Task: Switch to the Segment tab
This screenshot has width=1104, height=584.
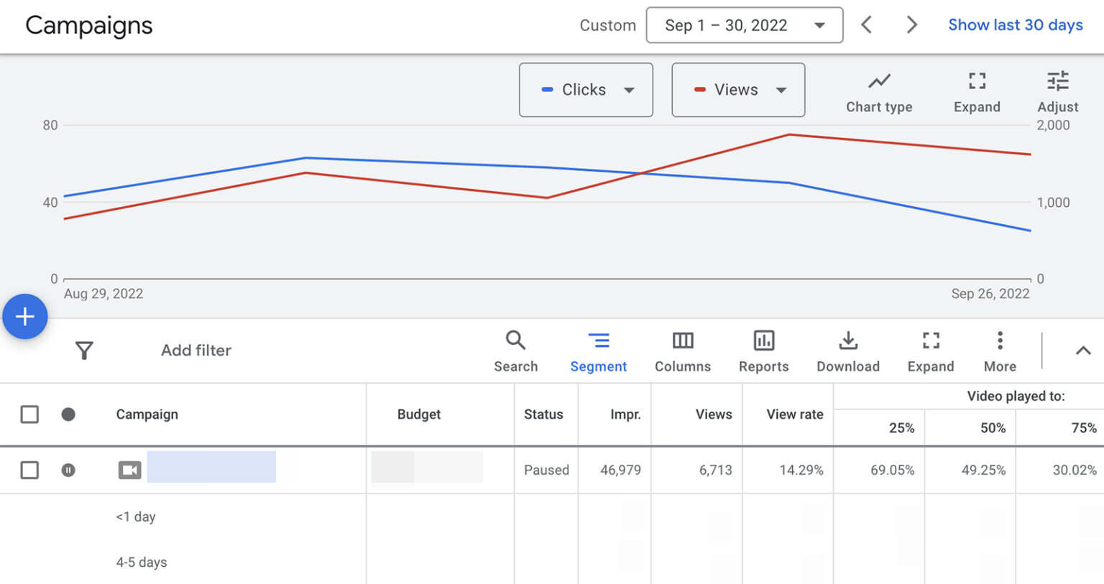Action: pyautogui.click(x=598, y=350)
